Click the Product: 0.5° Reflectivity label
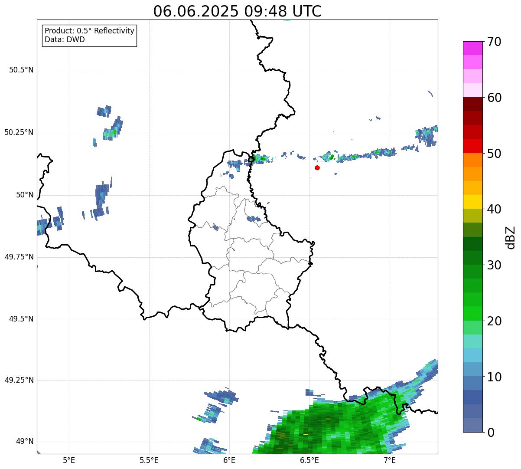 (89, 31)
